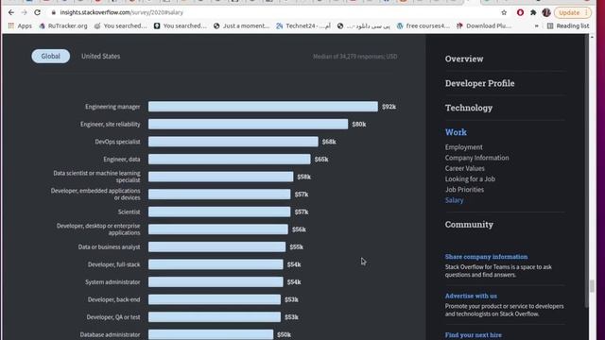Jump to Company Information subsection
This screenshot has width=605, height=340.
point(476,158)
